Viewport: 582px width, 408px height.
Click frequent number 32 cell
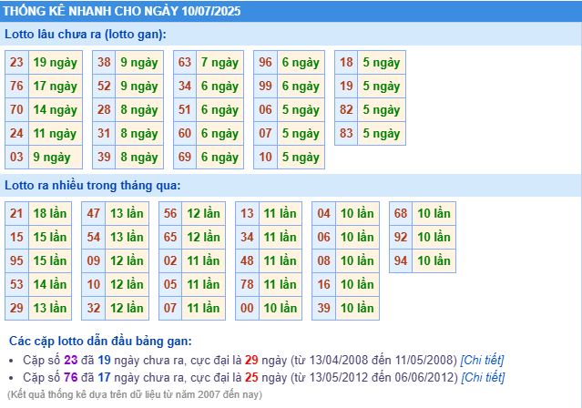click(x=94, y=308)
